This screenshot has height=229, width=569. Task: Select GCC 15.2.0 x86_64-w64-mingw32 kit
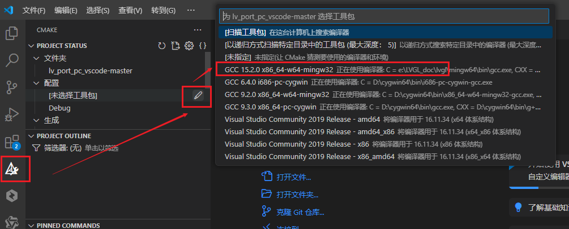click(x=386, y=70)
